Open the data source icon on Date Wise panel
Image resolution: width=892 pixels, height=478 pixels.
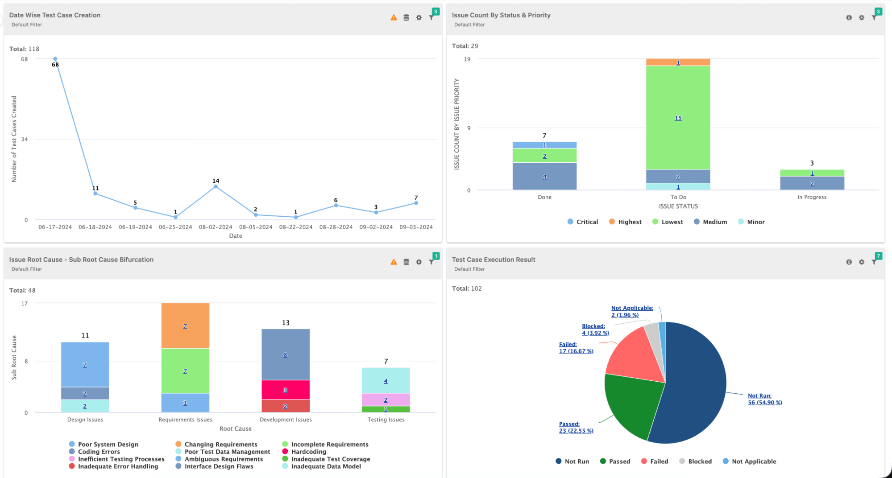pos(406,17)
